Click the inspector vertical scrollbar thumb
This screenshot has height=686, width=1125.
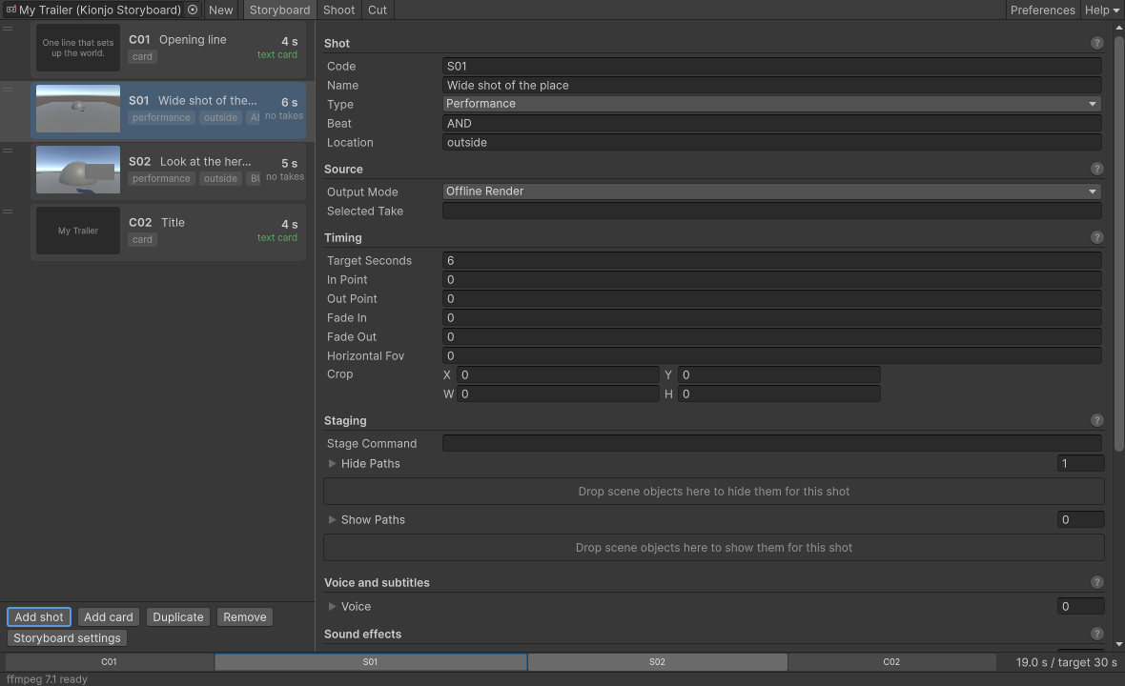click(1118, 243)
